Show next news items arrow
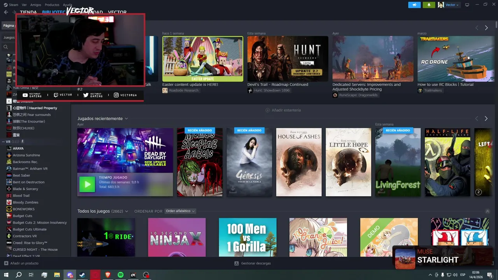Image resolution: width=498 pixels, height=280 pixels. (486, 28)
